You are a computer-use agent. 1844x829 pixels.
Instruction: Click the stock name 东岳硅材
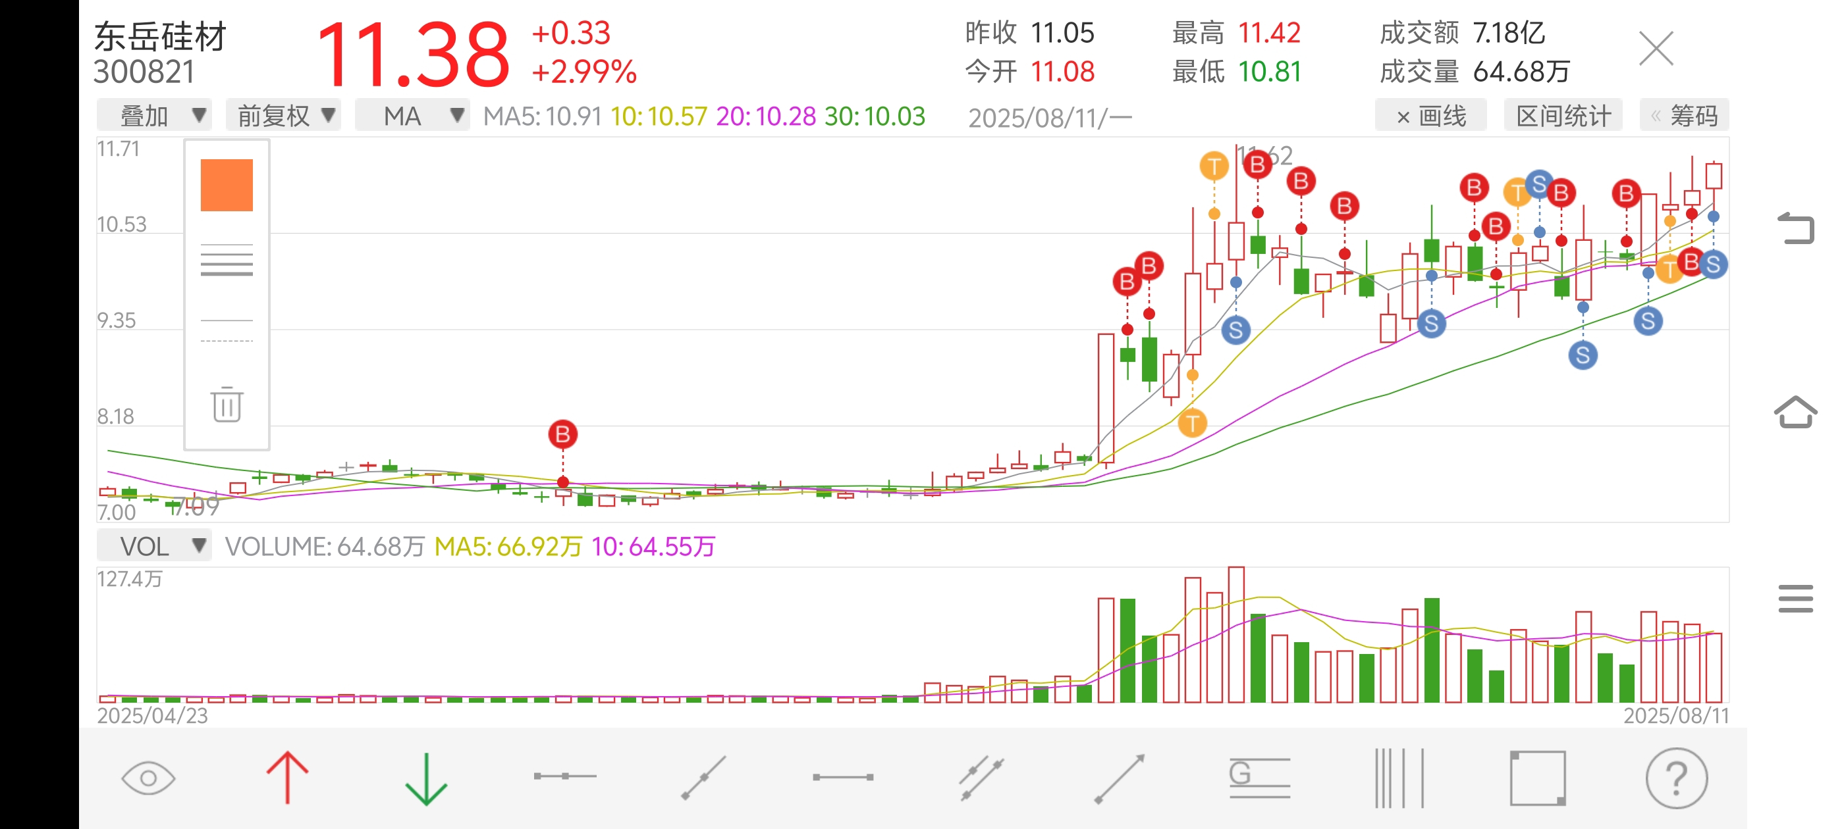pos(160,36)
